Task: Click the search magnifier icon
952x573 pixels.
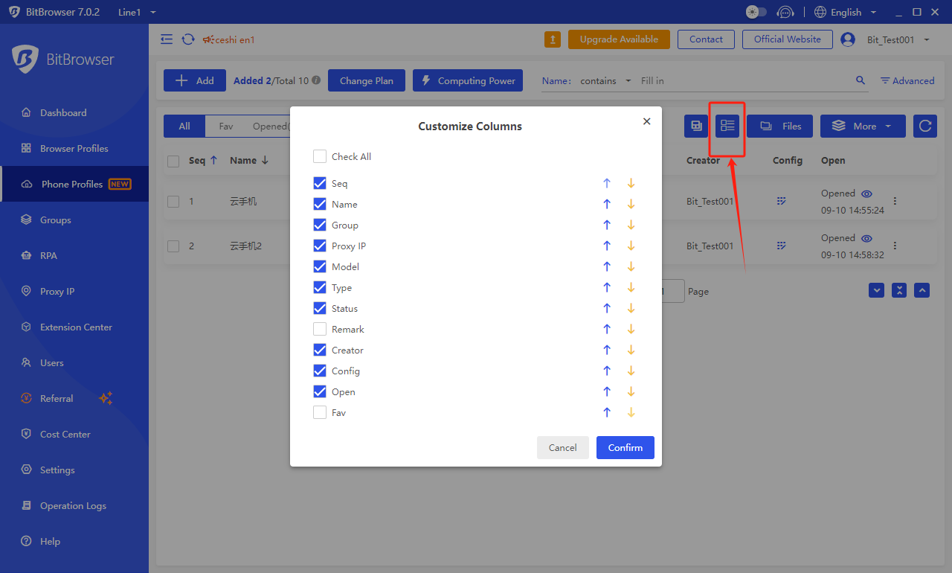Action: 861,80
